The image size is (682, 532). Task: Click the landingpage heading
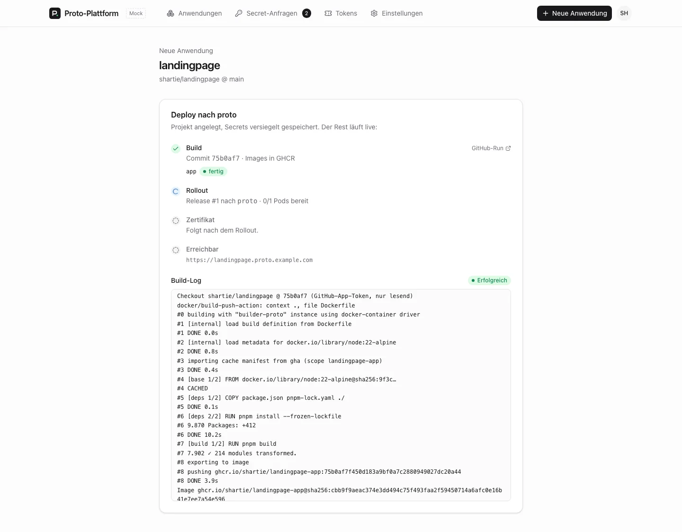pos(189,65)
